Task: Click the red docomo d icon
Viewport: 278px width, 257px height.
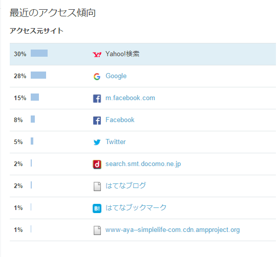Action: click(x=97, y=165)
